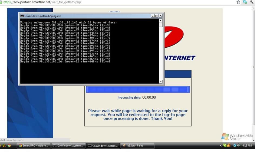
Task: Click the 00:00:06 processing time value
Action: click(x=149, y=97)
